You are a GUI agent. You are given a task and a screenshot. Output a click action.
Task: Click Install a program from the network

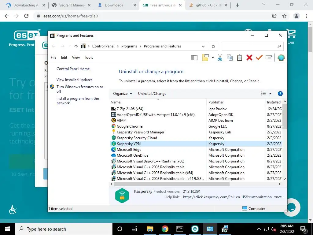tap(78, 101)
